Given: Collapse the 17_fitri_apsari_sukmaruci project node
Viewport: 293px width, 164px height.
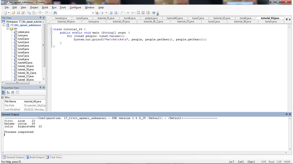Looking at the screenshot, I should pos(3,25).
